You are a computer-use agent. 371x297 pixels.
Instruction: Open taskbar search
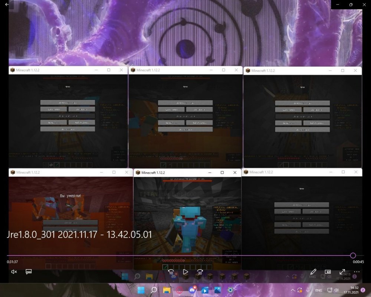pyautogui.click(x=154, y=290)
